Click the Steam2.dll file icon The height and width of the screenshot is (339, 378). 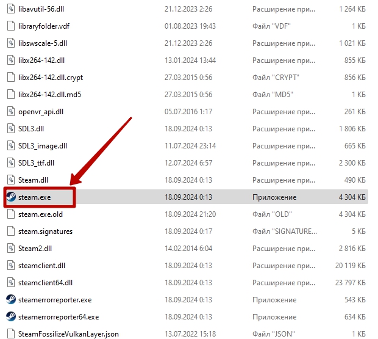point(11,249)
